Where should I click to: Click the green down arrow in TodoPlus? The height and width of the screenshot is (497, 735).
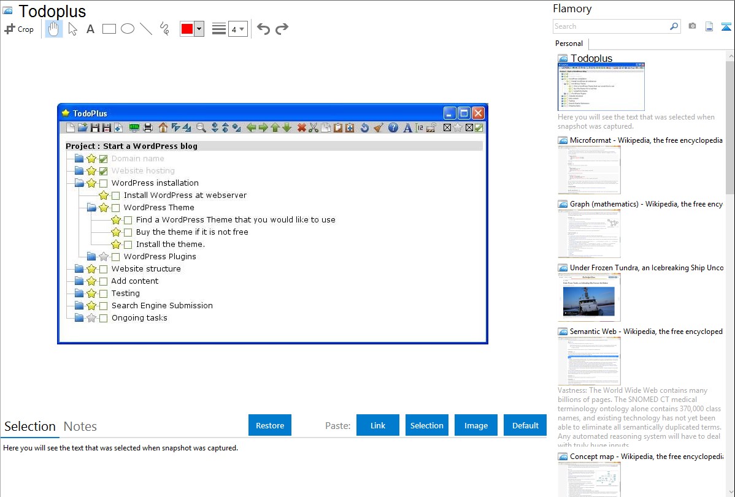pyautogui.click(x=287, y=127)
